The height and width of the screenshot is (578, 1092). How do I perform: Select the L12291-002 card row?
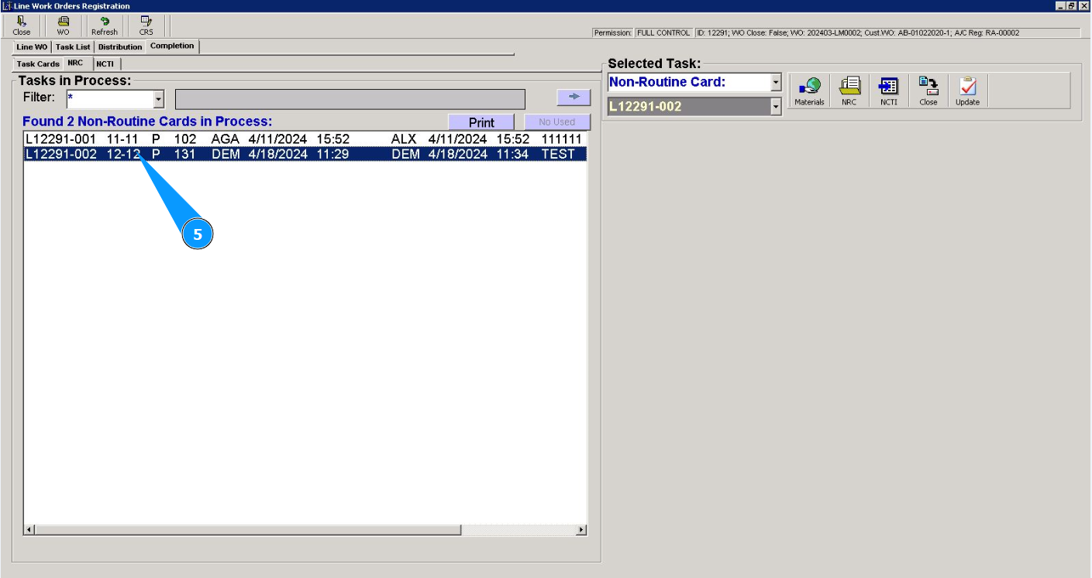click(305, 154)
